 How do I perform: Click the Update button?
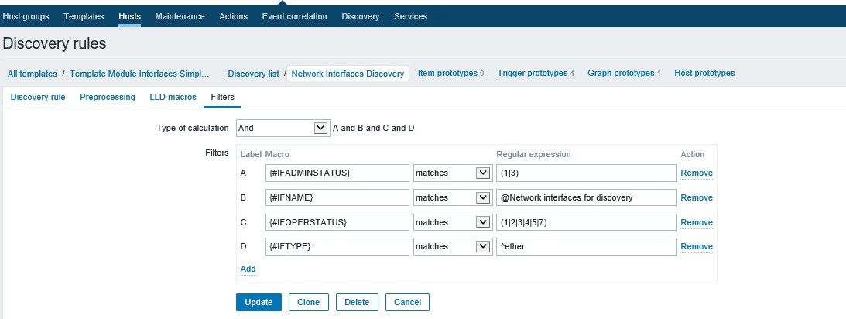(259, 302)
